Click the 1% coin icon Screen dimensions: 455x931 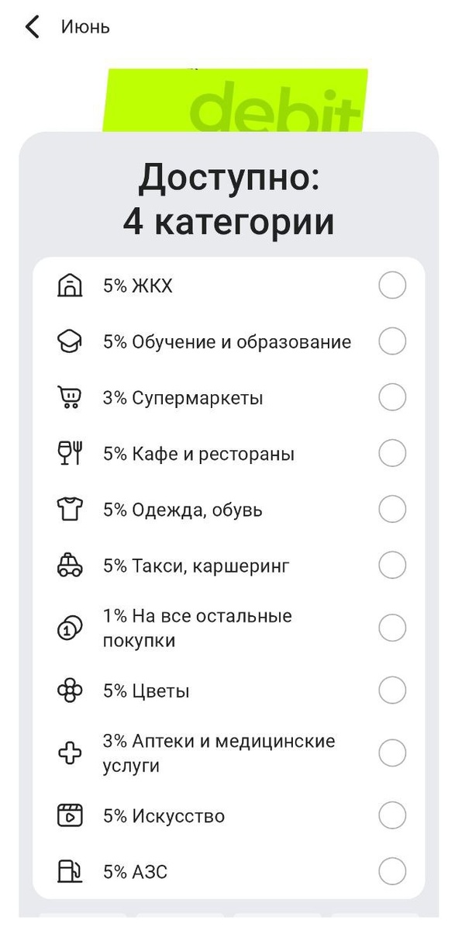click(x=71, y=628)
